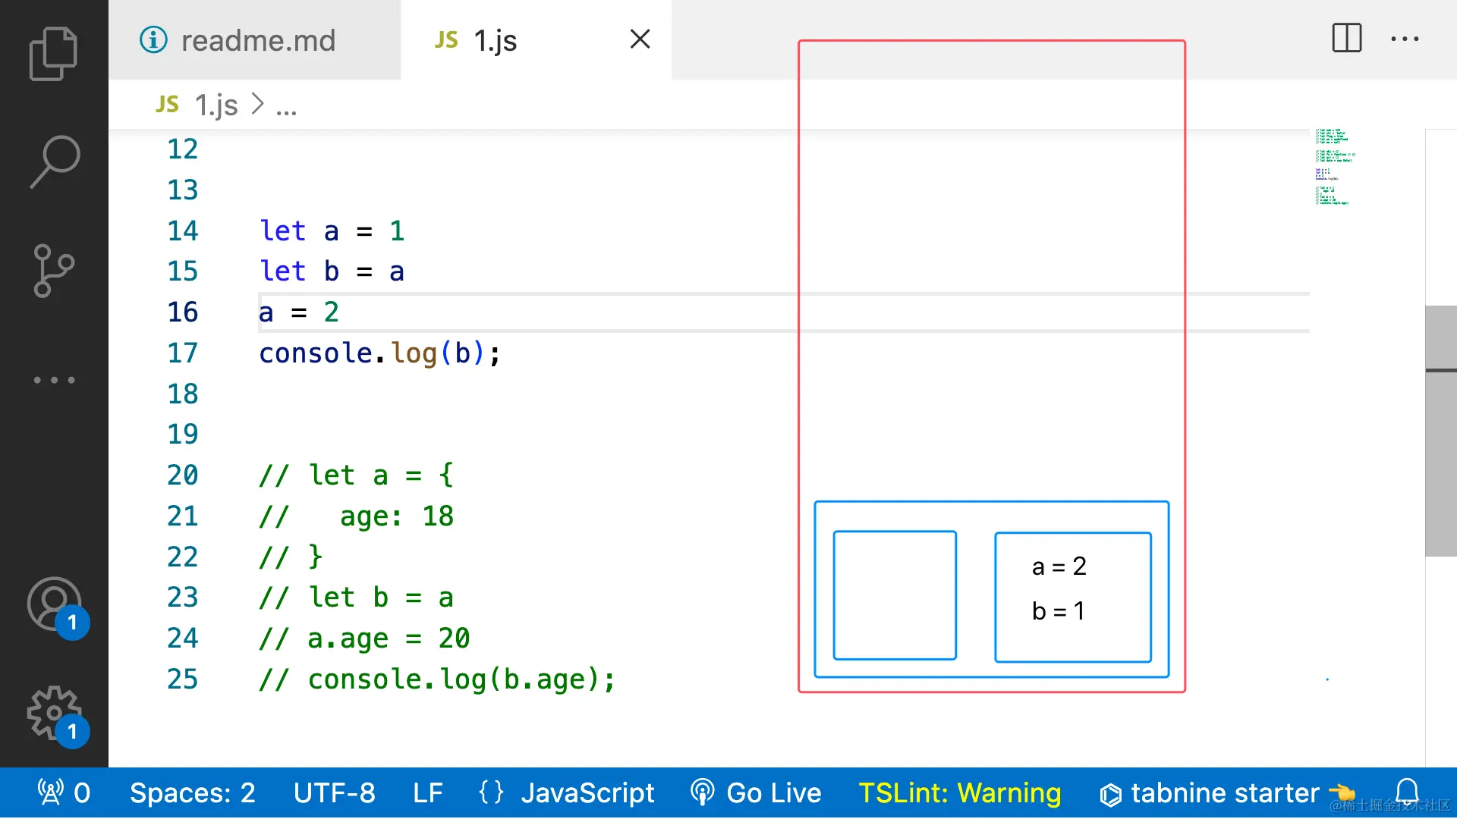Switch to the readme.md tab
Viewport: 1457px width, 819px height.
pyautogui.click(x=256, y=40)
